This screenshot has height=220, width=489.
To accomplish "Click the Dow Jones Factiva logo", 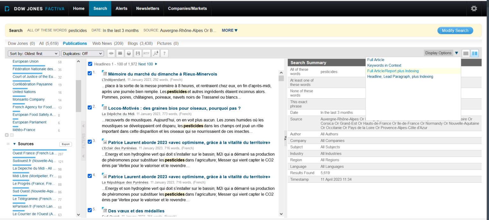I will click(x=34, y=9).
